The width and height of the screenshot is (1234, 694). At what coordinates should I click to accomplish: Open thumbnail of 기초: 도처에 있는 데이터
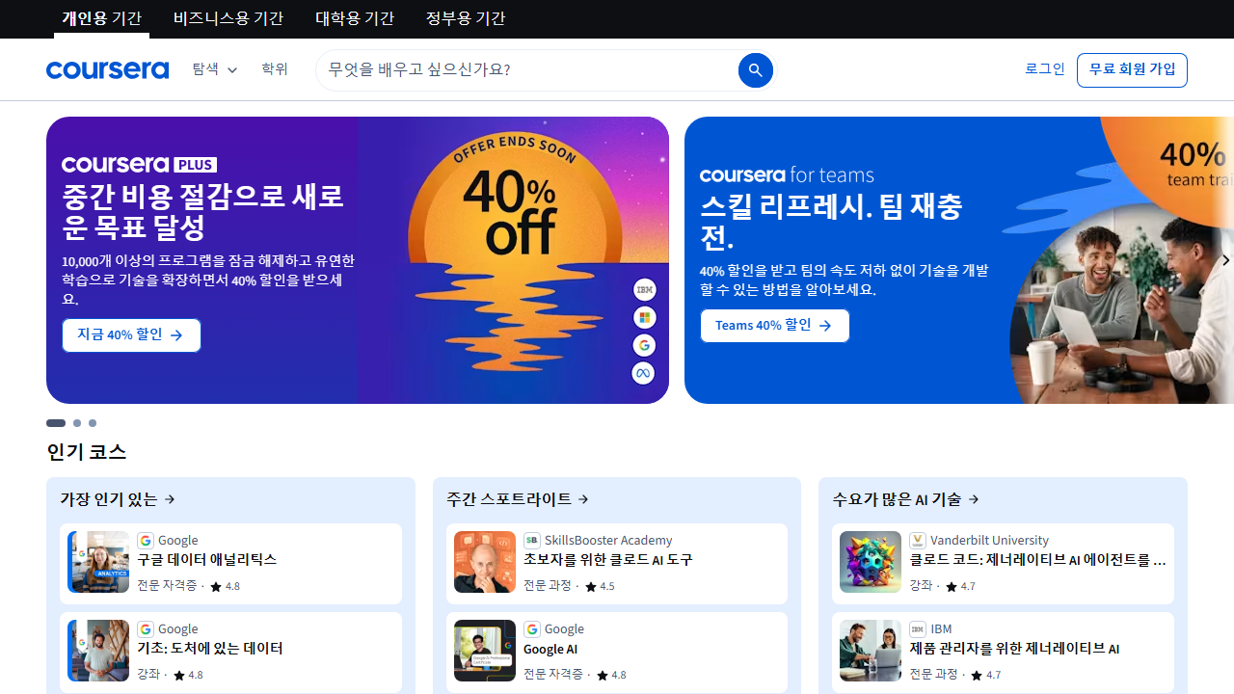coord(98,651)
